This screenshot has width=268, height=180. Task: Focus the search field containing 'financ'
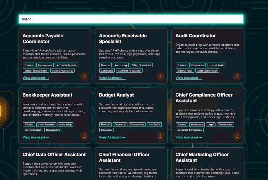[x=131, y=19]
